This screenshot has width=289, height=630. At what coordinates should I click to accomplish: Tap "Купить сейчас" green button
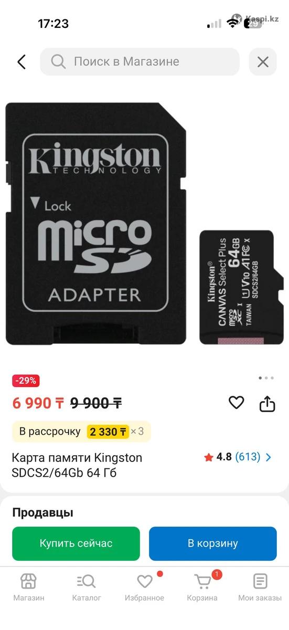[x=76, y=543]
